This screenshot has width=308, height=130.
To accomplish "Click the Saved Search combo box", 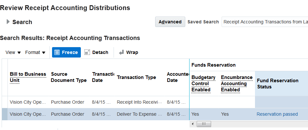I will [264, 22].
